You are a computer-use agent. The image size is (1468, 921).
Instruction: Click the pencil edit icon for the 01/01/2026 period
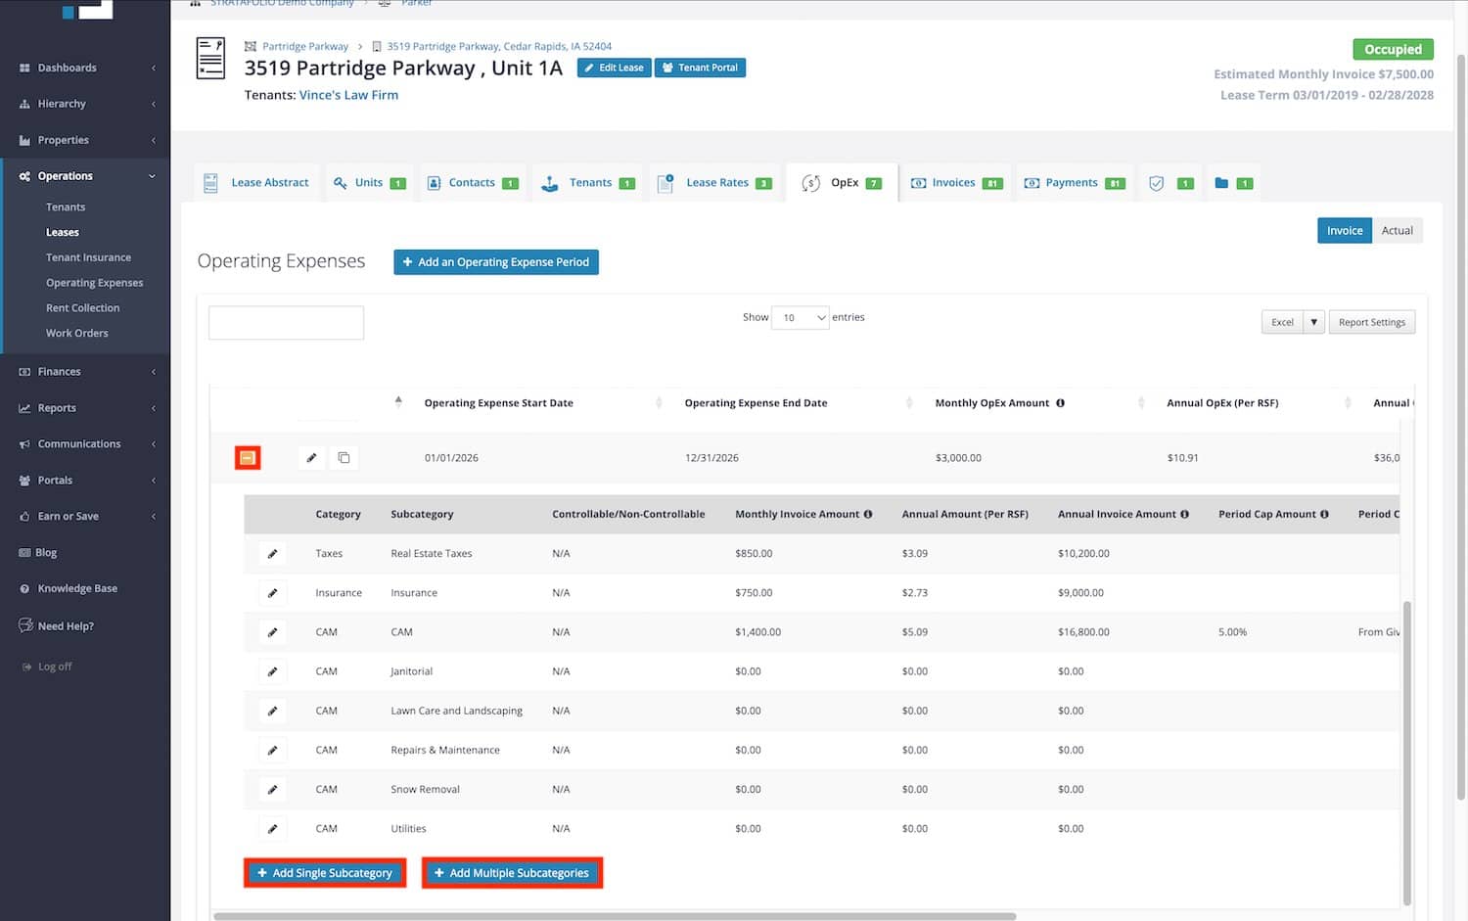(x=311, y=458)
